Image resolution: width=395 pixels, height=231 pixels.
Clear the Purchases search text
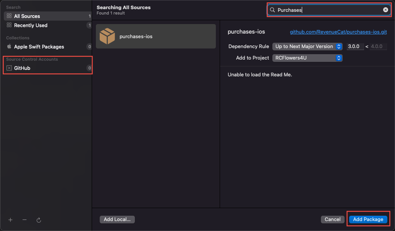pos(385,10)
